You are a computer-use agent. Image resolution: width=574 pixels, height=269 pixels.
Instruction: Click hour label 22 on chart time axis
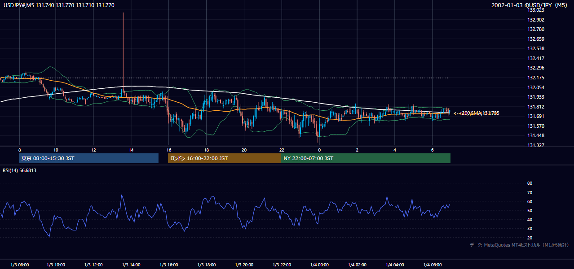[x=282, y=149]
